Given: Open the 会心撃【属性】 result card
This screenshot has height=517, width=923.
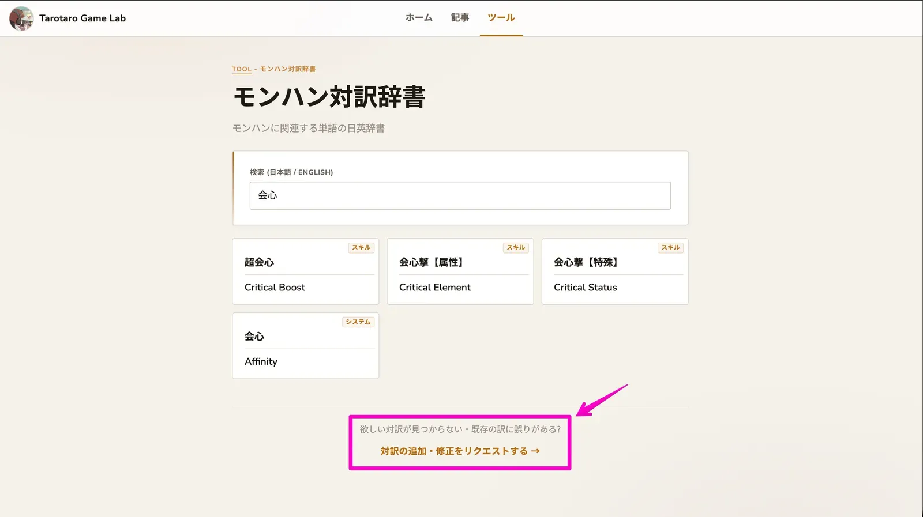Looking at the screenshot, I should pos(460,271).
